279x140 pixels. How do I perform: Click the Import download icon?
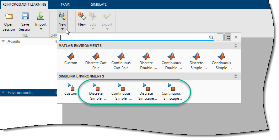(41, 16)
